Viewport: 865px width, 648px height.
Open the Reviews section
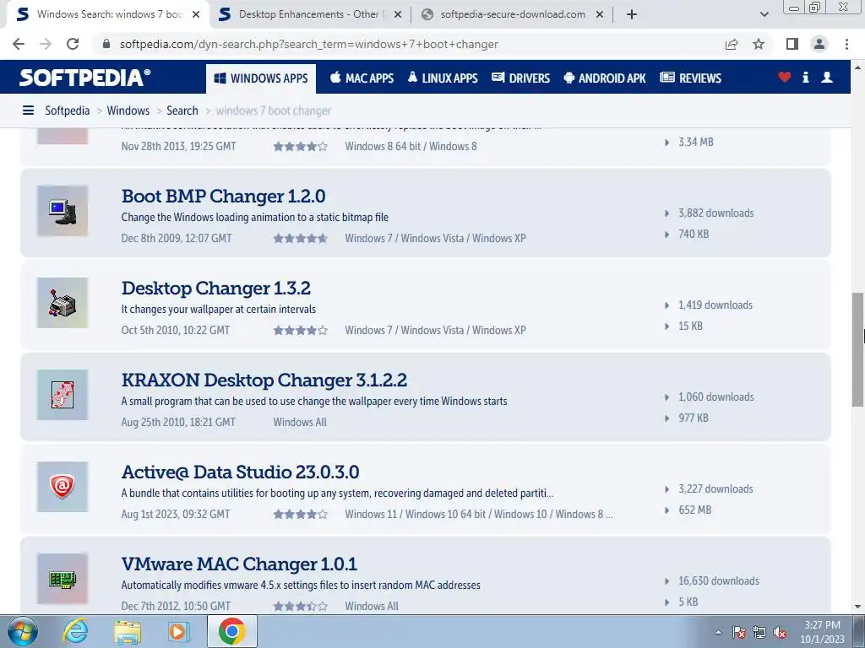coord(691,78)
